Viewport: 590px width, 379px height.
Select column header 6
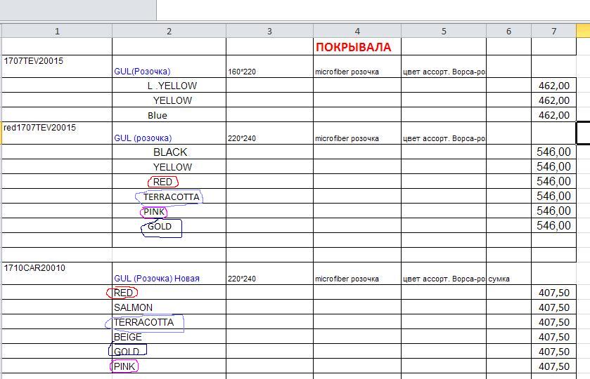coord(508,31)
